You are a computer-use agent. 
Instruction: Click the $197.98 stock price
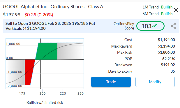(x=12, y=15)
